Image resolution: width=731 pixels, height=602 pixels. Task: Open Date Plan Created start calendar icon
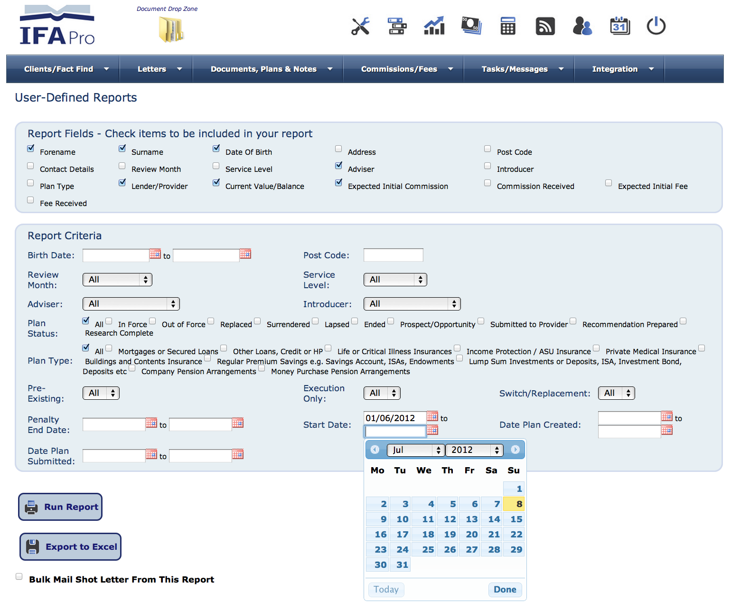coord(667,416)
